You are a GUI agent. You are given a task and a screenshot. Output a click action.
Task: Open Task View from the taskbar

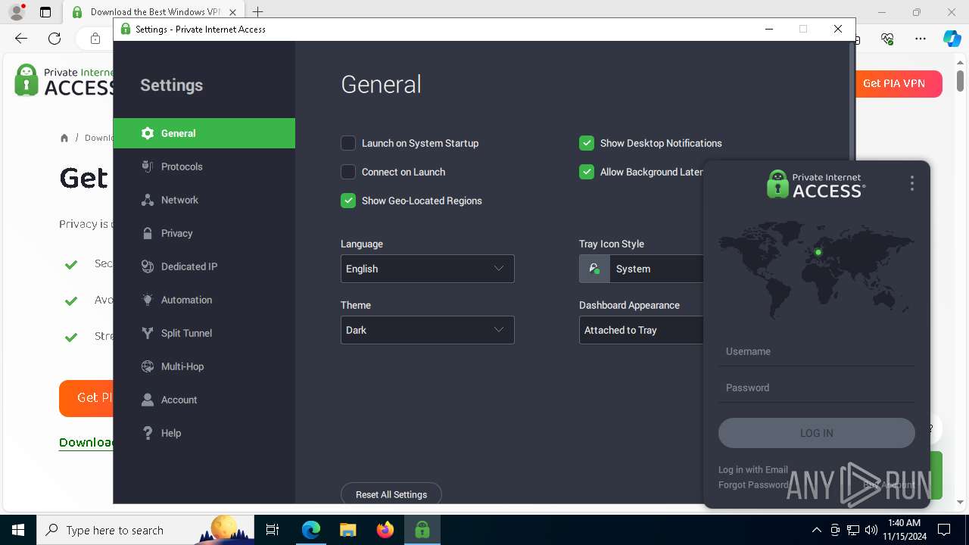pos(273,530)
